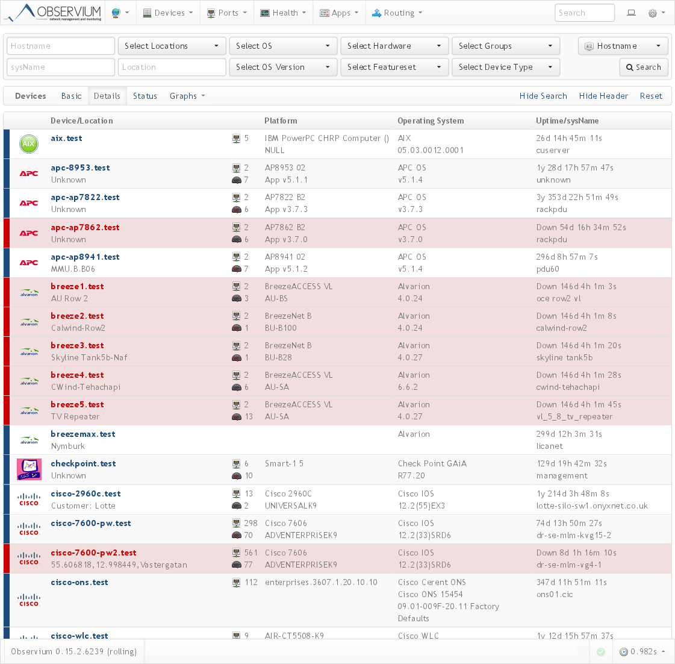The image size is (675, 664).
Task: Click the ports icon for apc-ap8941.test
Action: (x=236, y=257)
